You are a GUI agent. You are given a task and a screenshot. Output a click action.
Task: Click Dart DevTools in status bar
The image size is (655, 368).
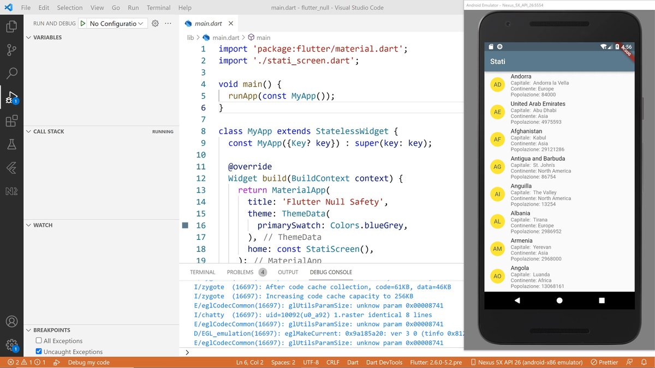coord(383,363)
